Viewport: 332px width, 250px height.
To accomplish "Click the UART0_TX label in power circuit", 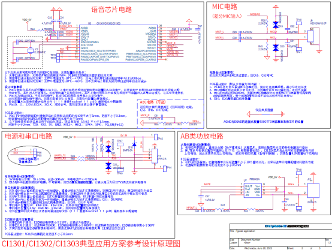I will (x=60, y=155).
